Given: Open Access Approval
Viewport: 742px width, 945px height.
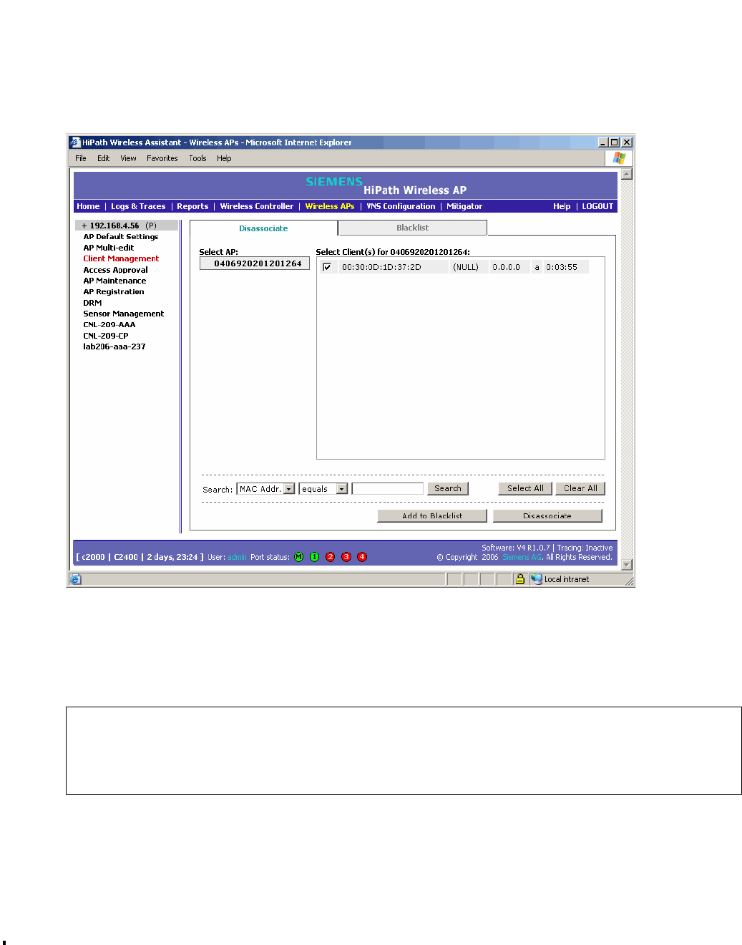Looking at the screenshot, I should [115, 270].
